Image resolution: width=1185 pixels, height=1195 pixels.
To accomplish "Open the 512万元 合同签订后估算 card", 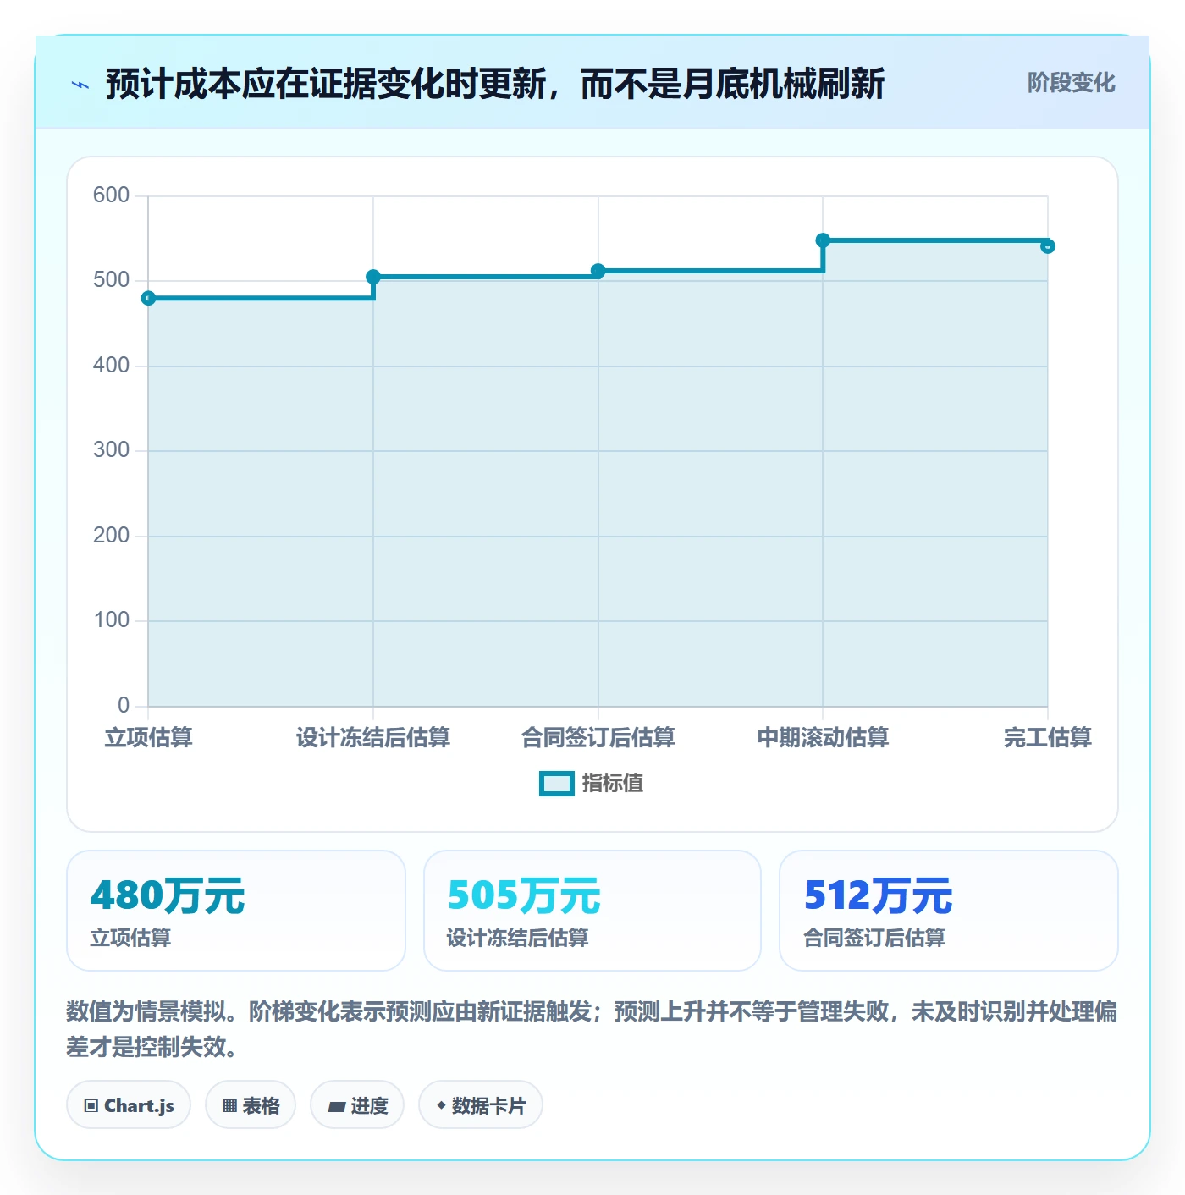I will tap(949, 911).
